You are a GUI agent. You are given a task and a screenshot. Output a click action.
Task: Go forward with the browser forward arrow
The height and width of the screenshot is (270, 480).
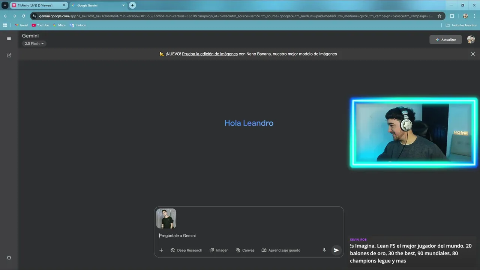click(14, 16)
